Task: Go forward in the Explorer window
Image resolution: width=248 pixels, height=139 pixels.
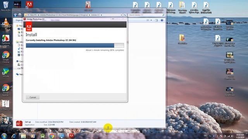Action: pyautogui.click(x=20, y=15)
